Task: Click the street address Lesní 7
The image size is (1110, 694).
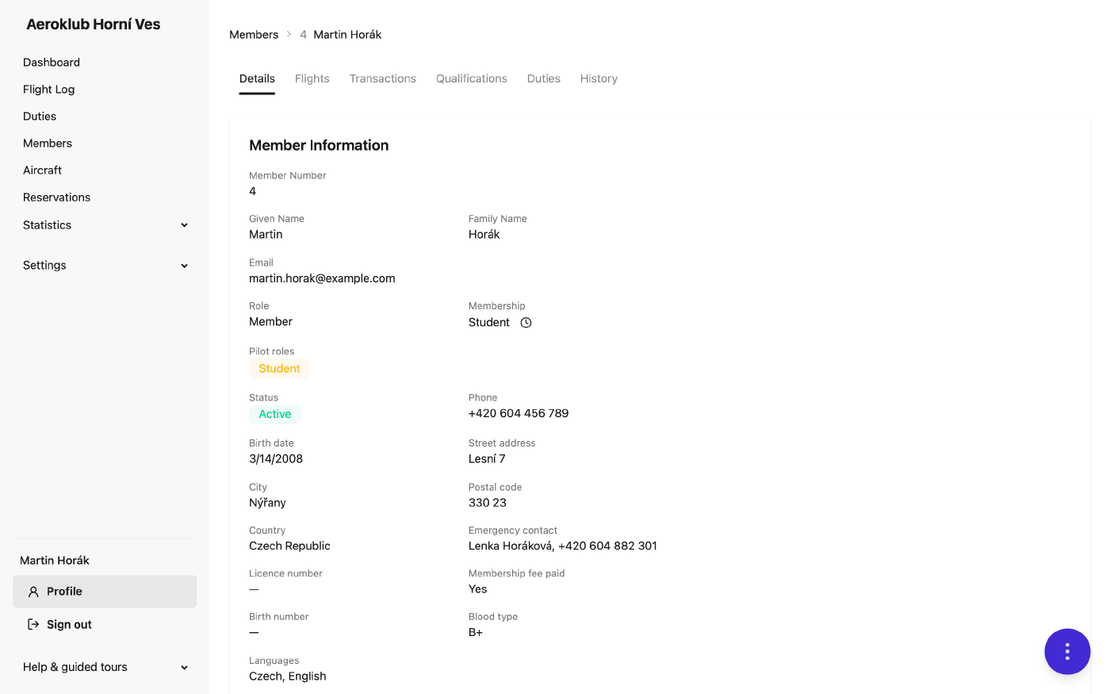Action: tap(487, 458)
